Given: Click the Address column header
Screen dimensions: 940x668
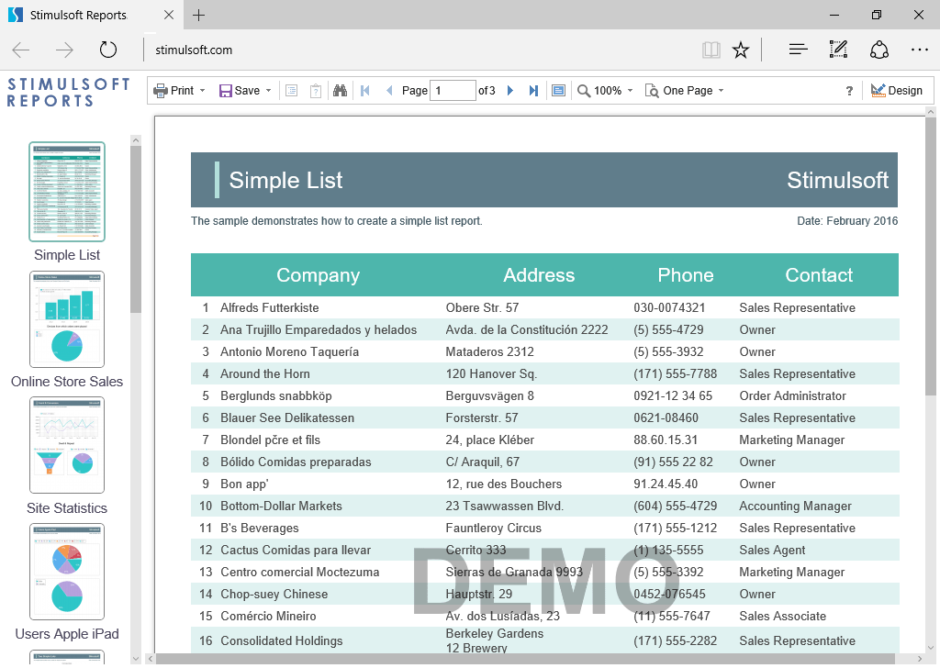Looking at the screenshot, I should point(539,275).
